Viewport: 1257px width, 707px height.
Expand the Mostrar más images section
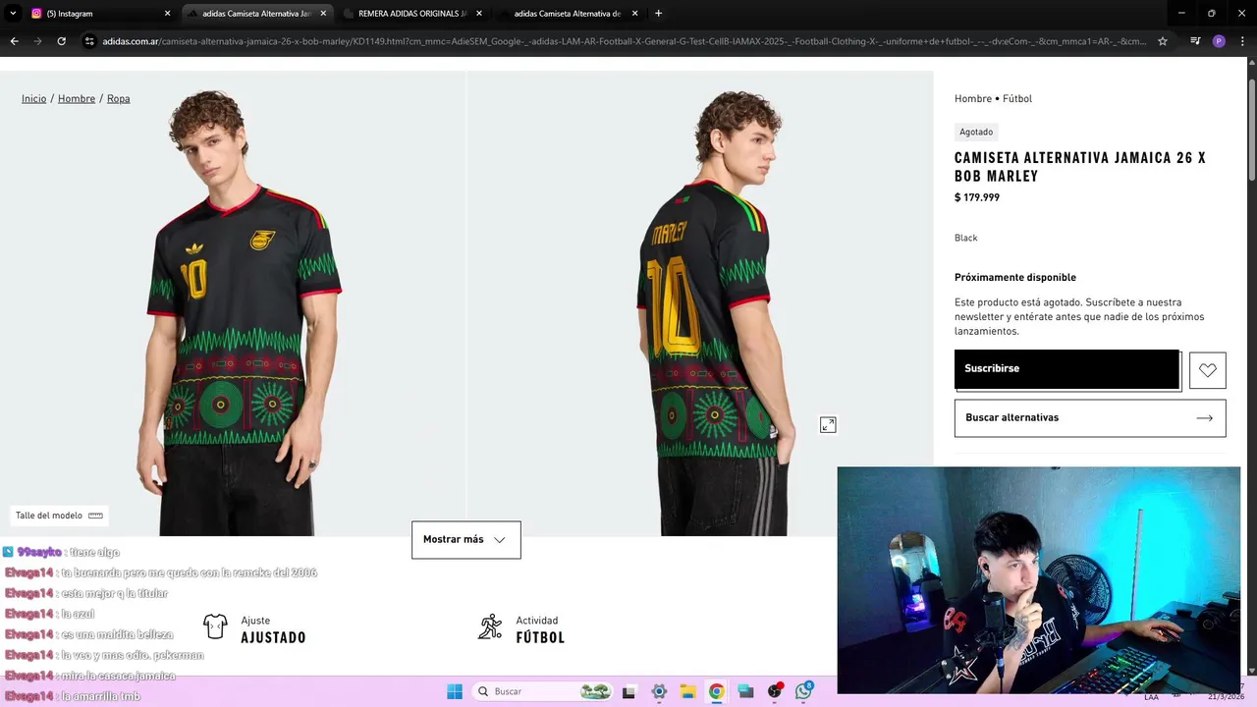pyautogui.click(x=465, y=540)
